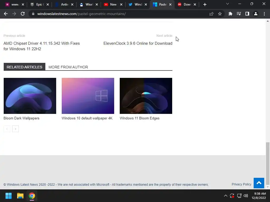Open the AMD Chipset Driver previous article
This screenshot has width=270, height=202.
coord(41,46)
